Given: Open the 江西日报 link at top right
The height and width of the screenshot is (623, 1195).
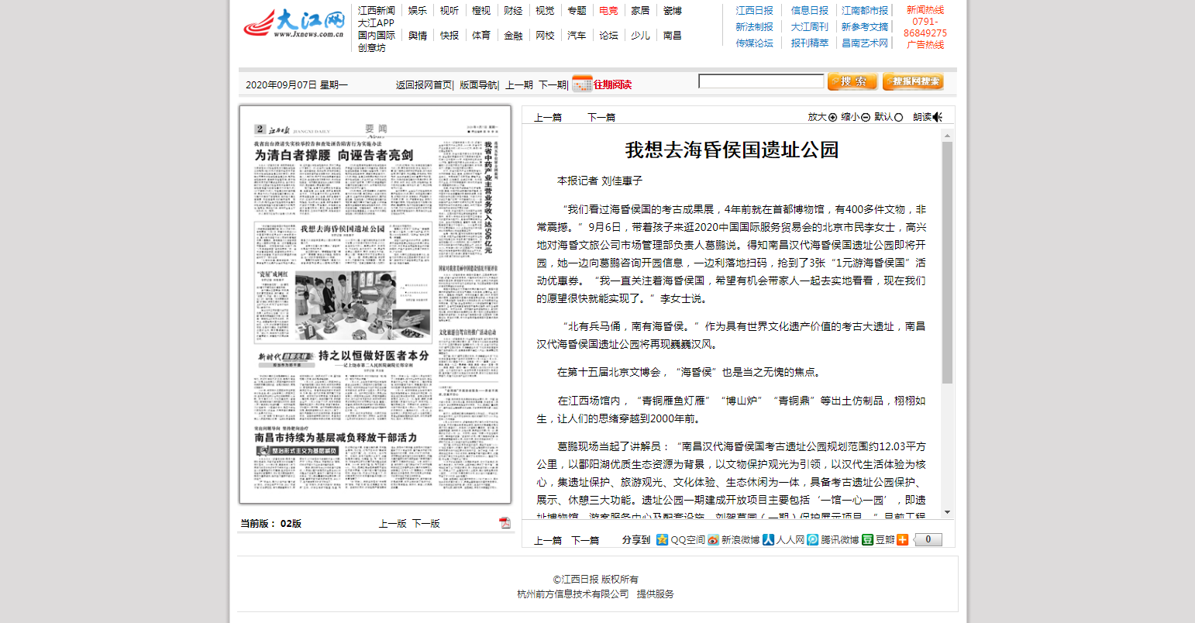Looking at the screenshot, I should pos(754,11).
